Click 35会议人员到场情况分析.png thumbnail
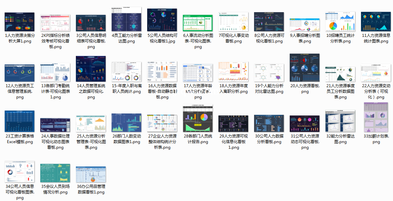393x201 pixels. pyautogui.click(x=55, y=173)
